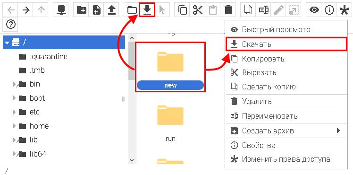Choose Сделать копию in the context menu
Viewport: 353px width, 175px height.
click(286, 87)
